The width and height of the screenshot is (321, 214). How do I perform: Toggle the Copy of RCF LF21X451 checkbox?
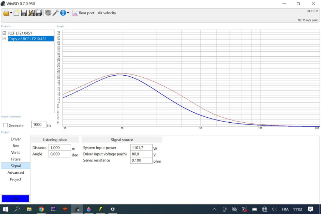4,39
